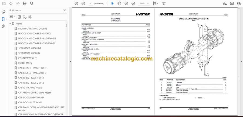Toggle the Bookmarks panel sidebar icon
This screenshot has width=243, height=117.
click(x=3, y=19)
